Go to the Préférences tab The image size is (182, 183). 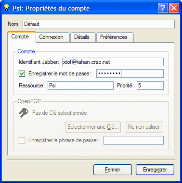click(115, 37)
